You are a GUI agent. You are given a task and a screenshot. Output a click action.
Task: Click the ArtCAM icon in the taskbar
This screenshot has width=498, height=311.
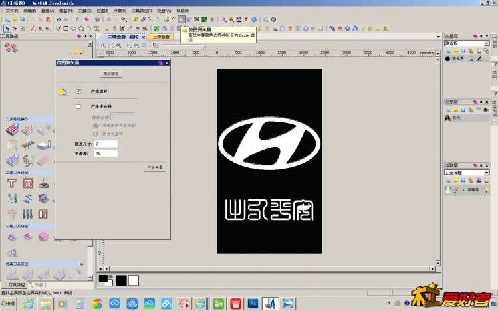coord(271,304)
